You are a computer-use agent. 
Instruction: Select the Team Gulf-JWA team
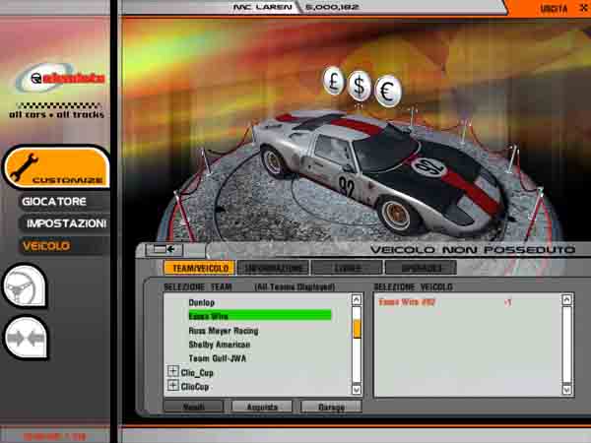click(218, 358)
